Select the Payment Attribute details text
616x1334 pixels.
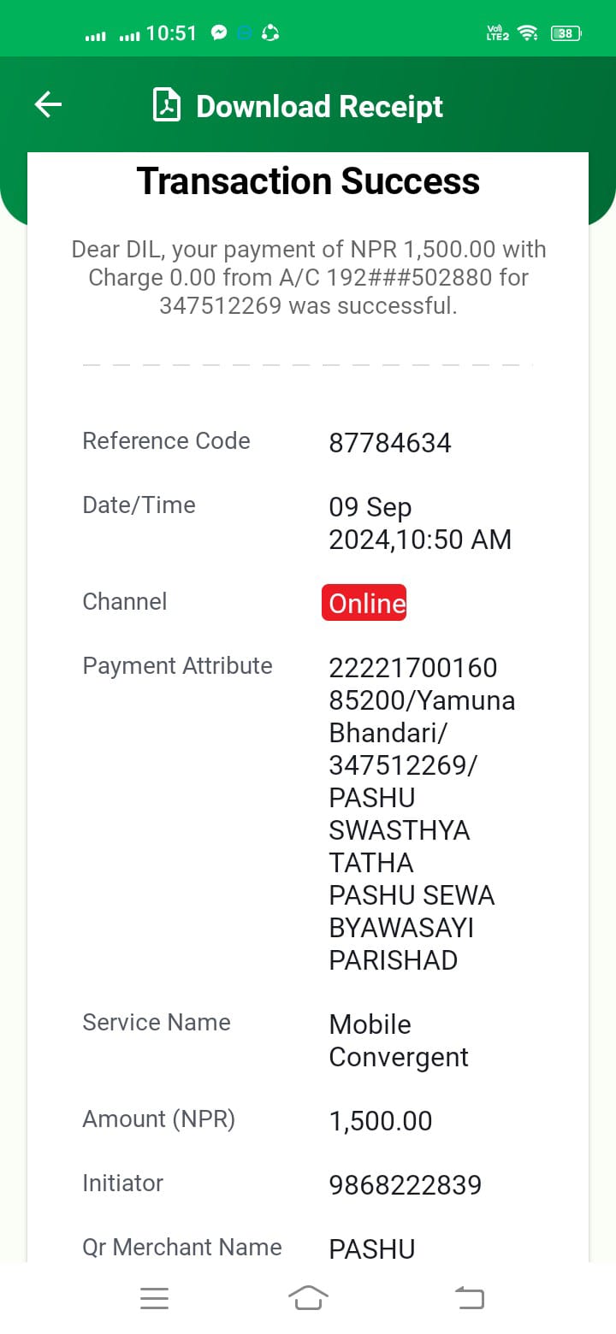click(x=422, y=813)
